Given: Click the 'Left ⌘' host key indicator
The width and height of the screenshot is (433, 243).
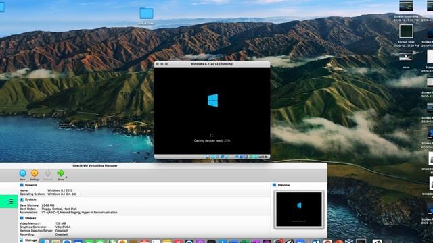Looking at the screenshot, I should click(263, 157).
